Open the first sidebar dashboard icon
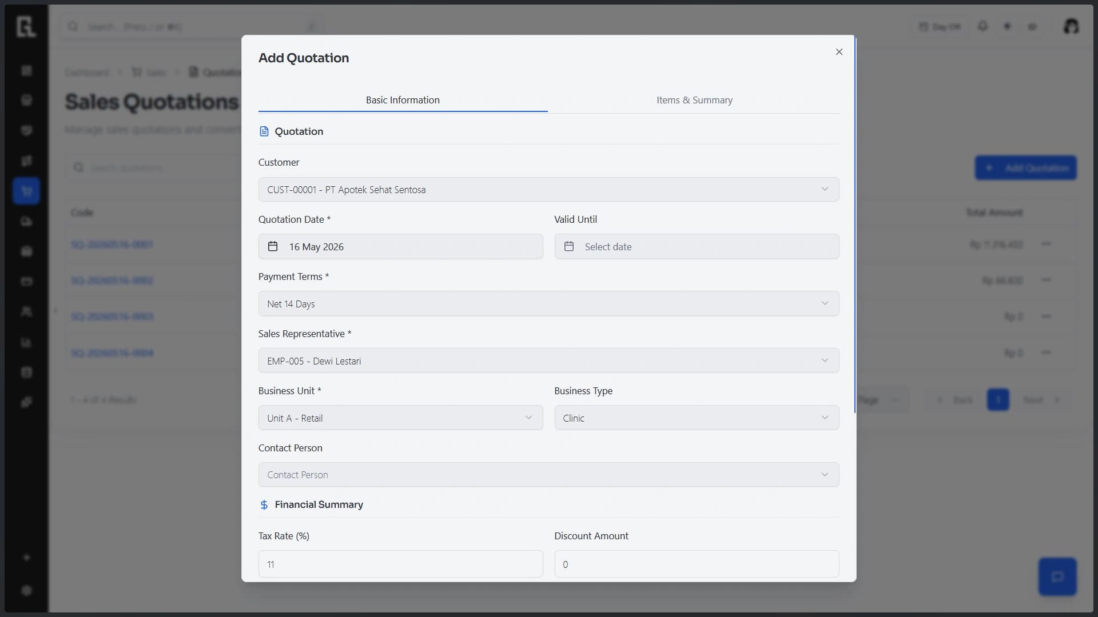 (x=26, y=70)
